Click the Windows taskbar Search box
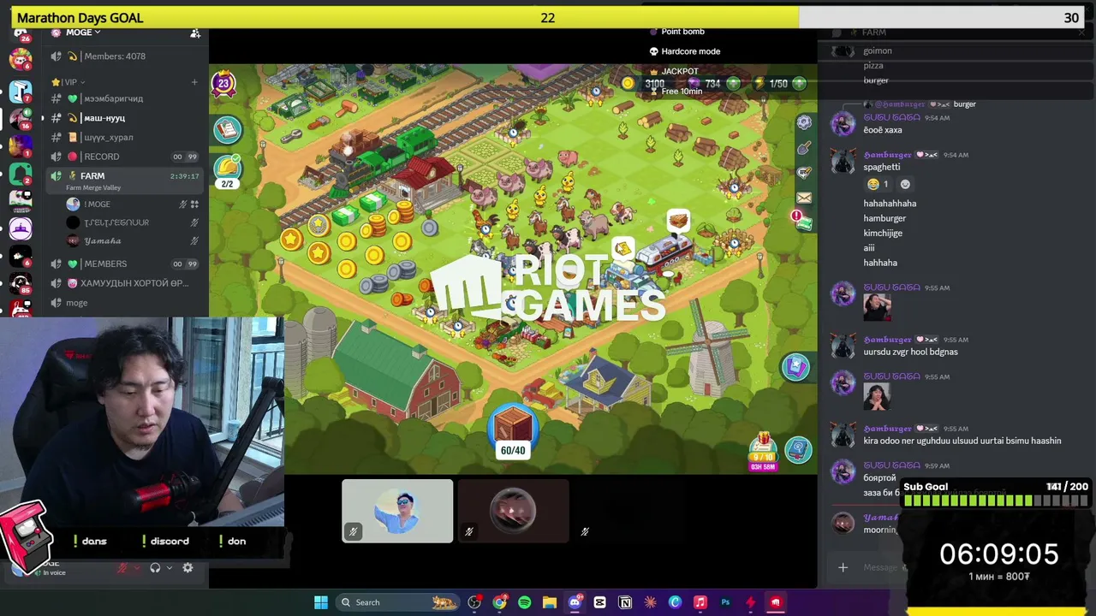This screenshot has width=1096, height=616. pos(396,602)
